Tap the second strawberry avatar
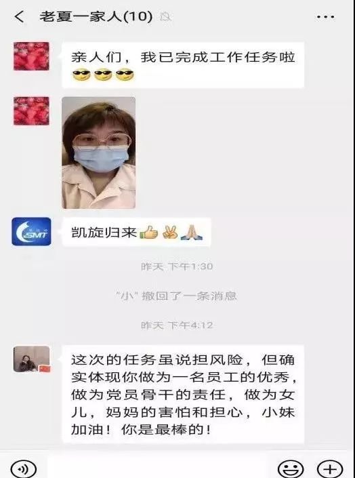This screenshot has height=478, width=355. 31,111
